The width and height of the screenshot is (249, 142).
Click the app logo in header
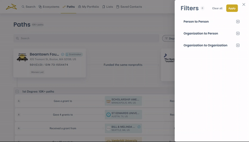tap(11, 7)
